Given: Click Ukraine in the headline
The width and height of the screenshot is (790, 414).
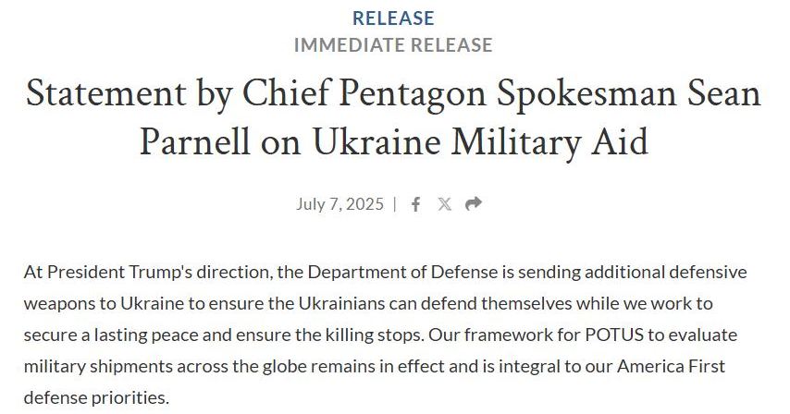Looking at the screenshot, I should 376,142.
